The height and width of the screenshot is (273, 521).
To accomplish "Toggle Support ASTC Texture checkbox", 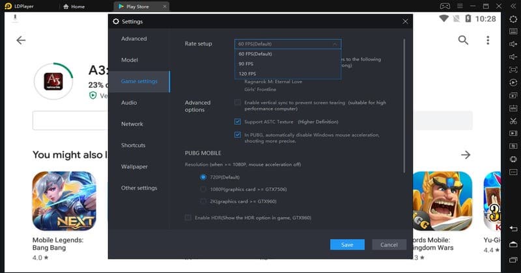I will click(x=238, y=122).
